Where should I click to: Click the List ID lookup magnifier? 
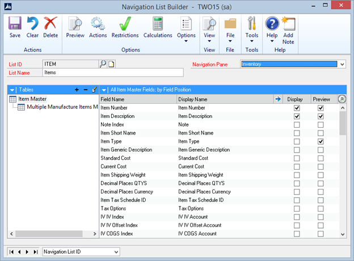103,64
